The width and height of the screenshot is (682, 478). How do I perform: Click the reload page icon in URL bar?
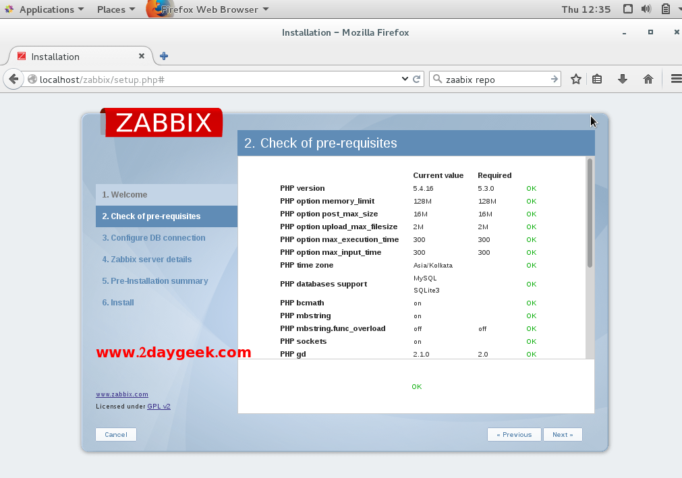point(416,79)
